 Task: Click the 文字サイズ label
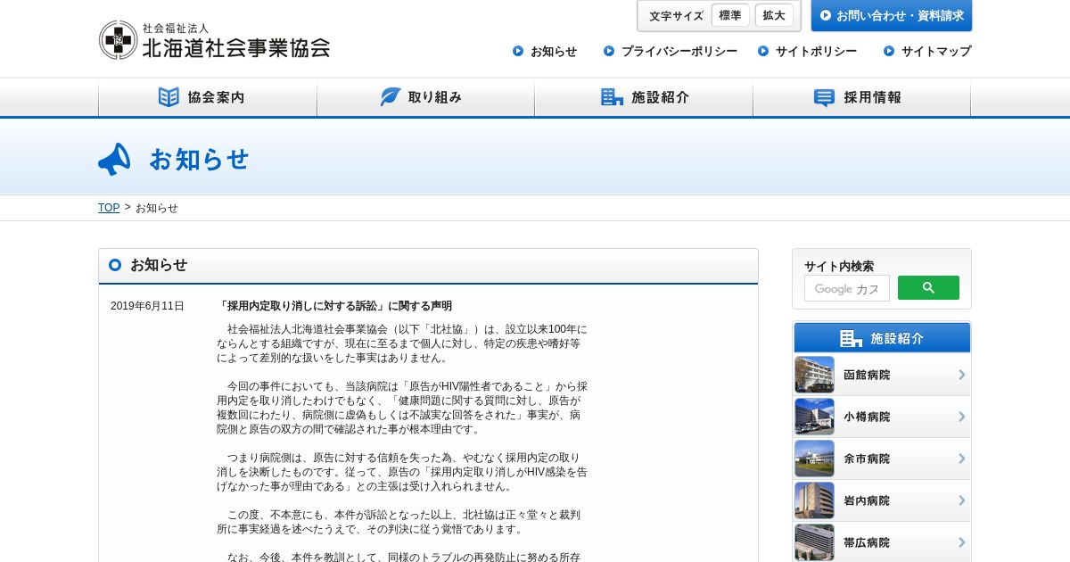(676, 16)
